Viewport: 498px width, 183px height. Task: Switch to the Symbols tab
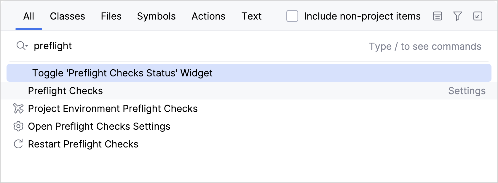point(156,16)
